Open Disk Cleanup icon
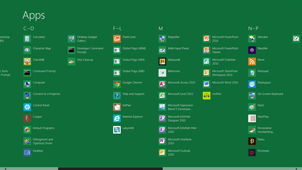302x170 pixels. [71, 62]
